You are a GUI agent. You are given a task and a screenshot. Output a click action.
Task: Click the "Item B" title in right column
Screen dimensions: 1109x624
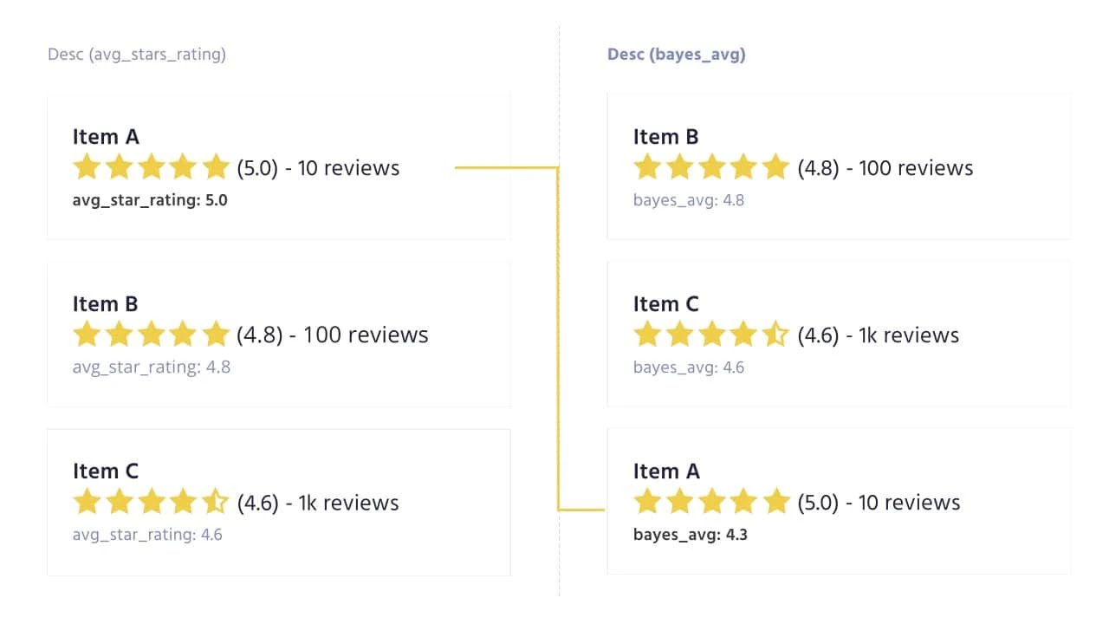666,137
